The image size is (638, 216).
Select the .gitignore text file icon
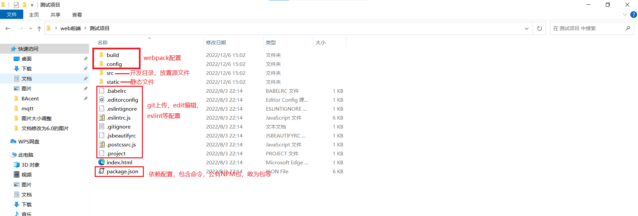pos(102,126)
